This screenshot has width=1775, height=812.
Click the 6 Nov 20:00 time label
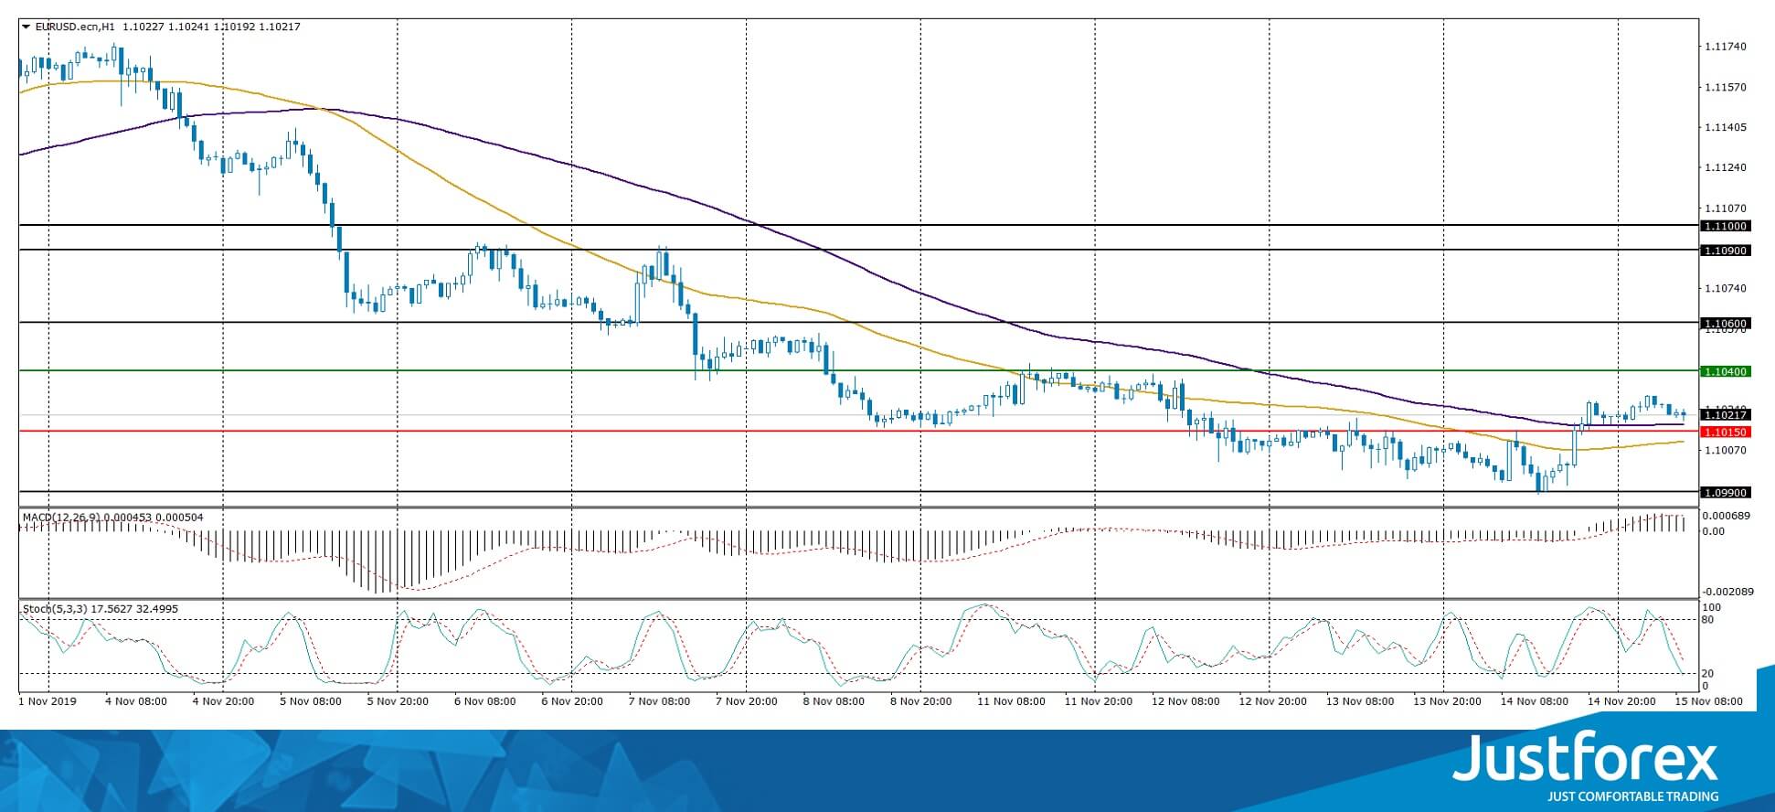(571, 702)
